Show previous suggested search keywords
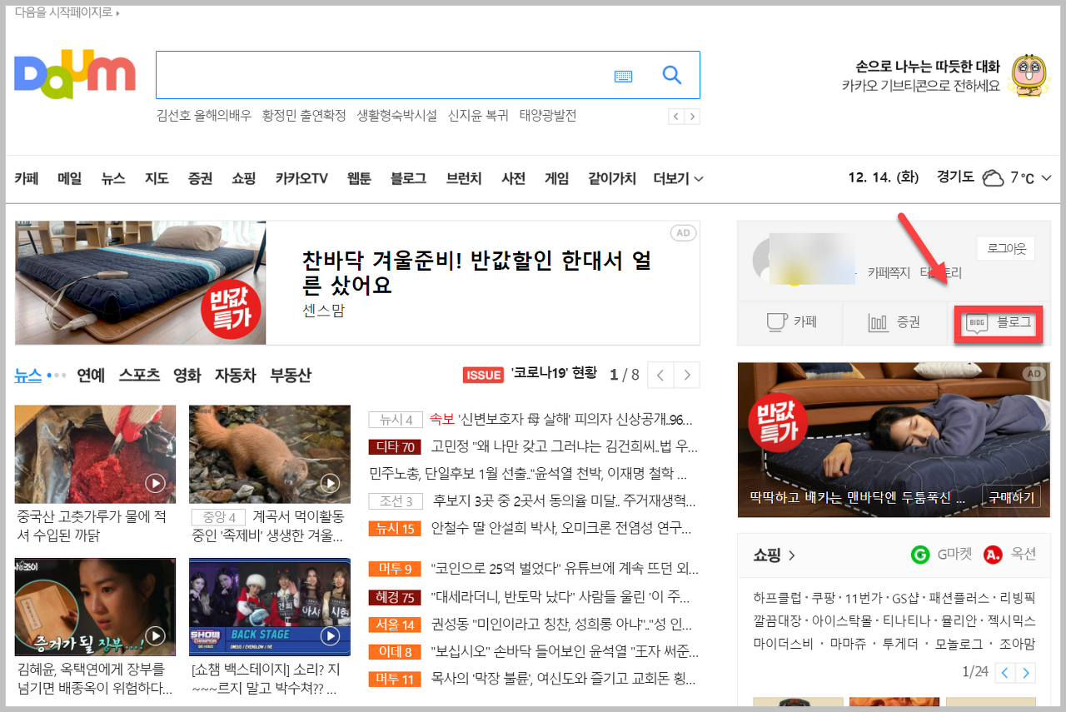Screen dimensions: 1066x712 676,117
